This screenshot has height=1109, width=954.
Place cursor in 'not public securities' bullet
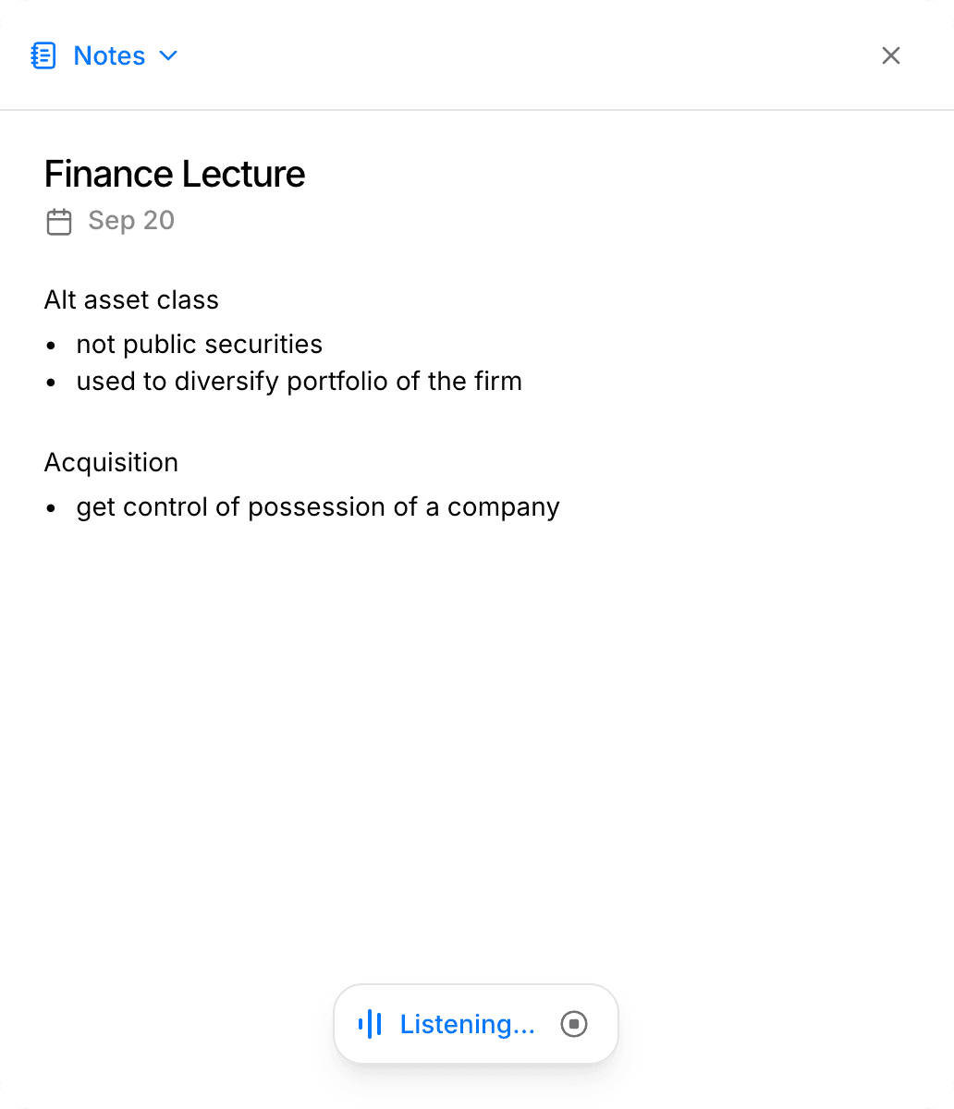point(199,345)
